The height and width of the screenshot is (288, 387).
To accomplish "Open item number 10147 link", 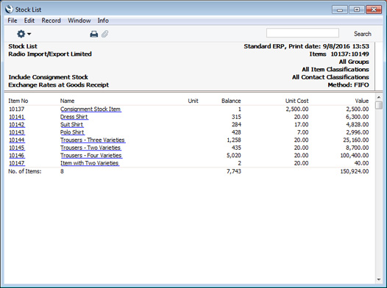I will pyautogui.click(x=17, y=163).
